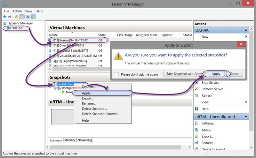Open the blue Help toolbar icon

coord(28,17)
